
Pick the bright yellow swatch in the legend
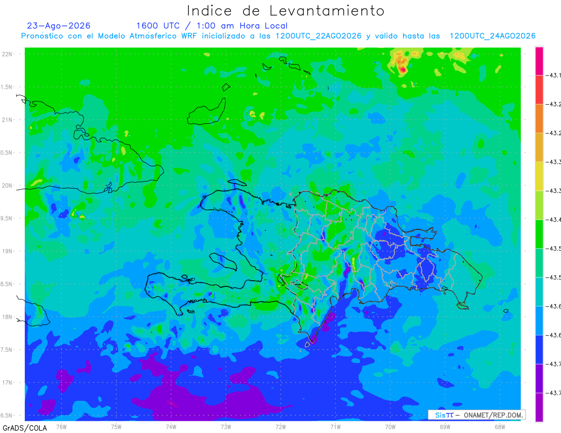click(x=539, y=176)
